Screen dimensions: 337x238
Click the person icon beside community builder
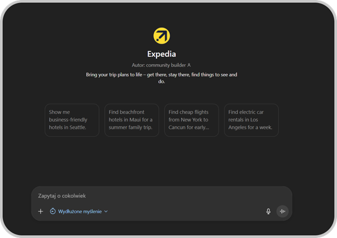[189, 65]
